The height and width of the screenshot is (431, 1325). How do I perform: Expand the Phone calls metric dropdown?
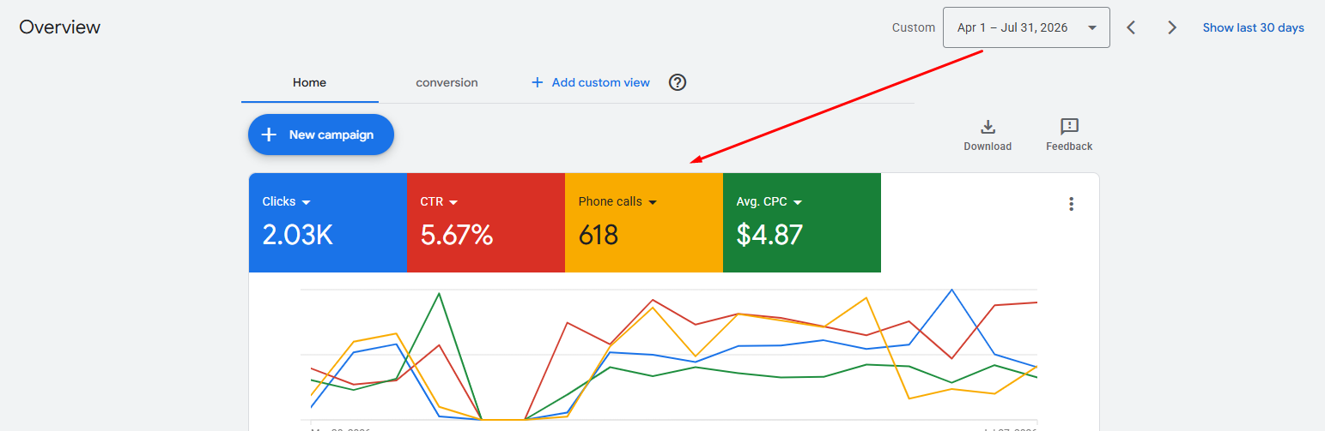click(653, 202)
